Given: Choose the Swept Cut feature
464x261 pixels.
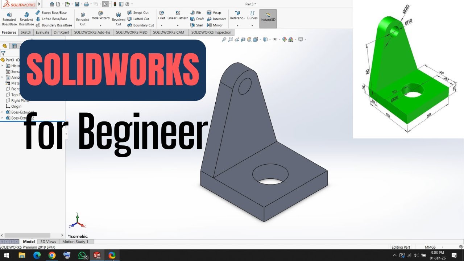Looking at the screenshot, I should point(138,13).
